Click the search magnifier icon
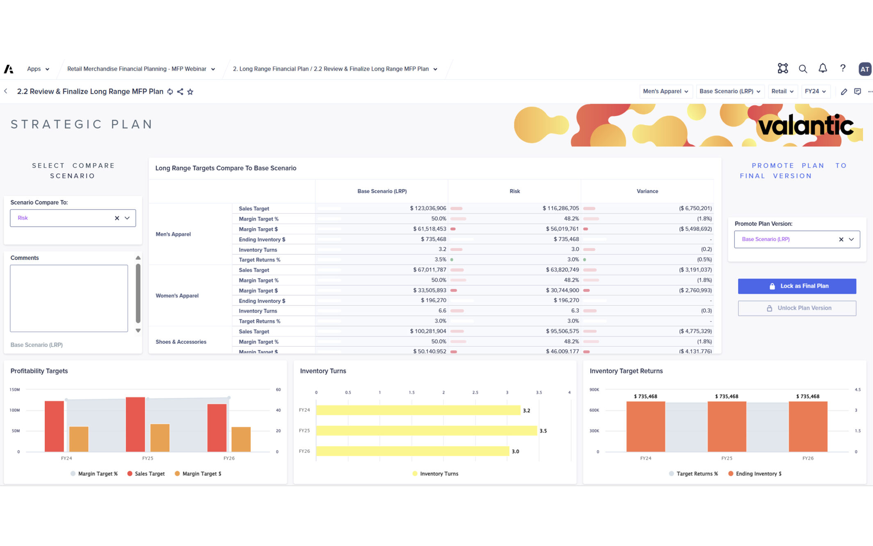 point(802,69)
